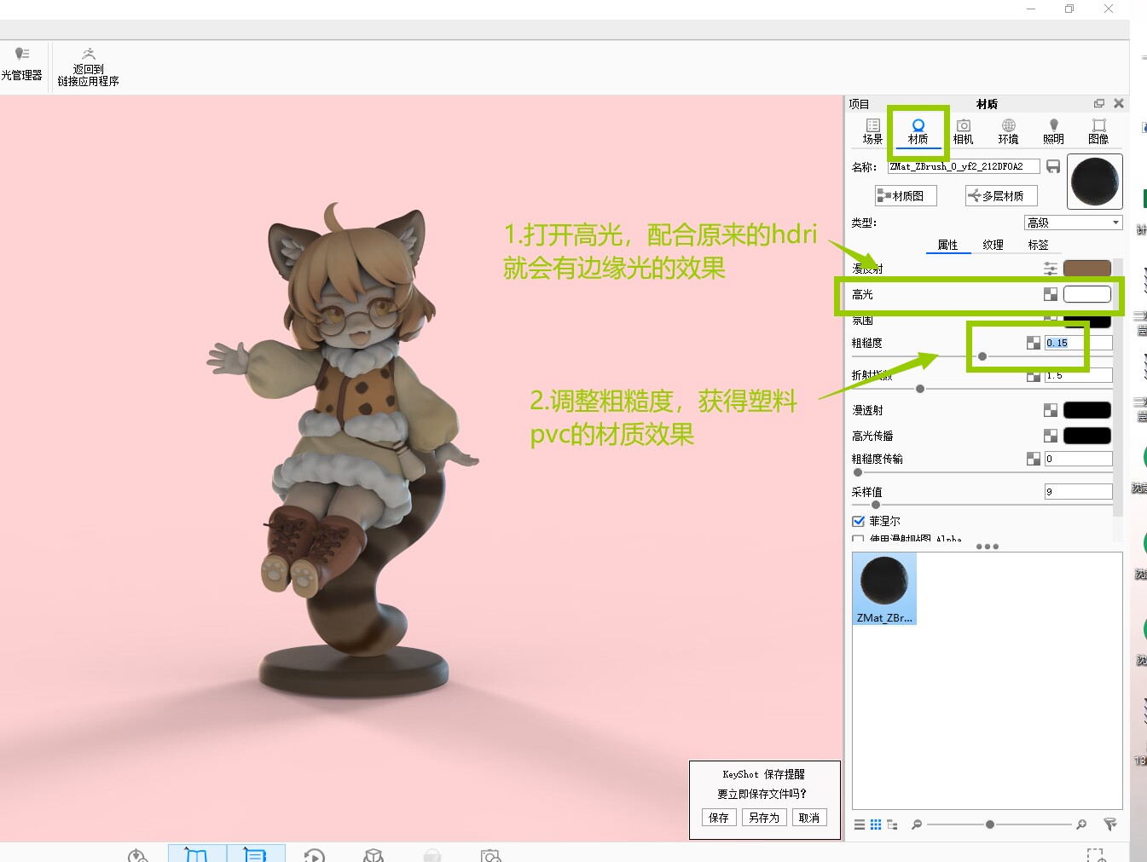Open the KeyShotXR cube icon

tap(374, 855)
